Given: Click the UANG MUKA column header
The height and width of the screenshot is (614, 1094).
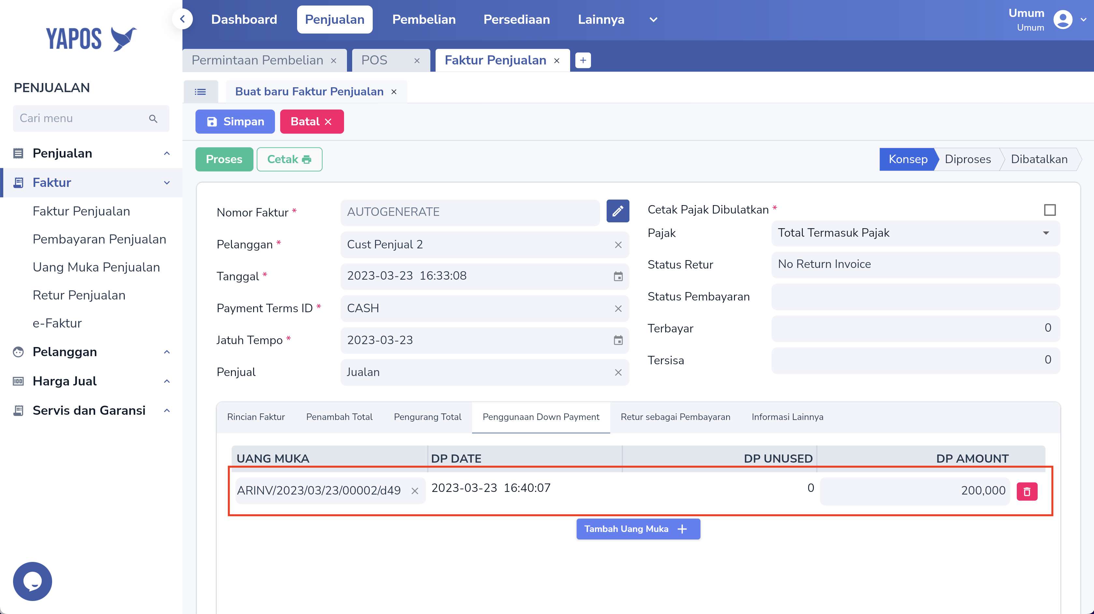Looking at the screenshot, I should click(x=273, y=459).
